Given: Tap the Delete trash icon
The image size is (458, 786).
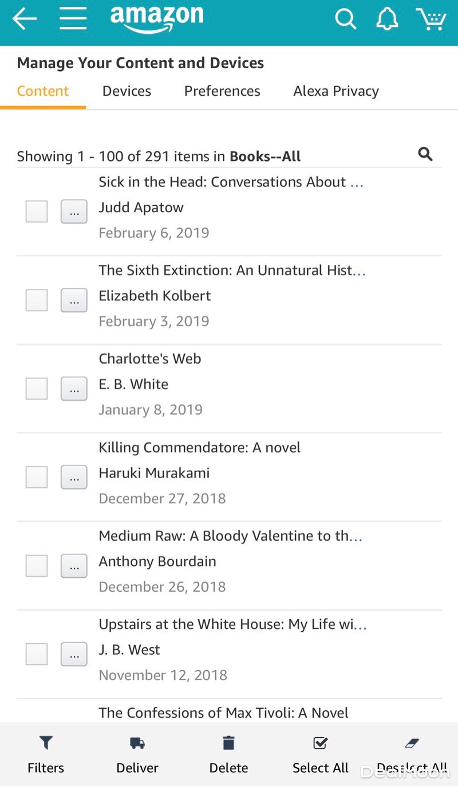Looking at the screenshot, I should [229, 744].
